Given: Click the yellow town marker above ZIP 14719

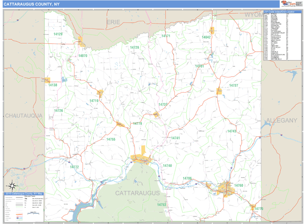Looking at the screenshot, I should tap(100, 93).
